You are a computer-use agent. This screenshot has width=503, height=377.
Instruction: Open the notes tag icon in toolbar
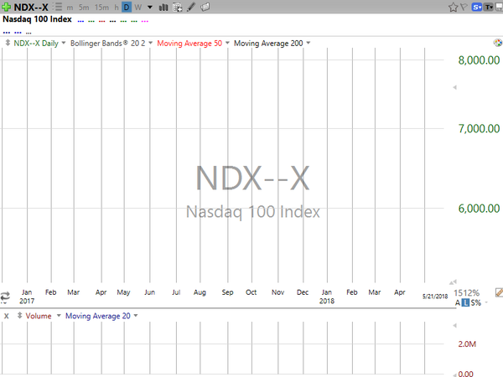(205, 7)
